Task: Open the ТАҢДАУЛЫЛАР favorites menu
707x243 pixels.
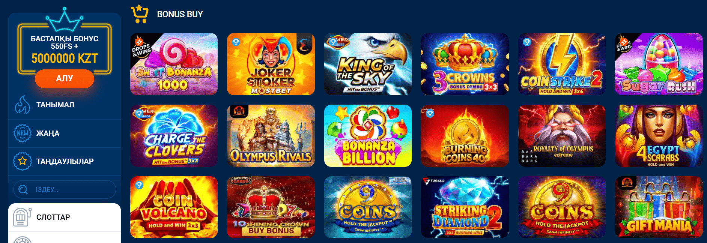Action: click(65, 161)
